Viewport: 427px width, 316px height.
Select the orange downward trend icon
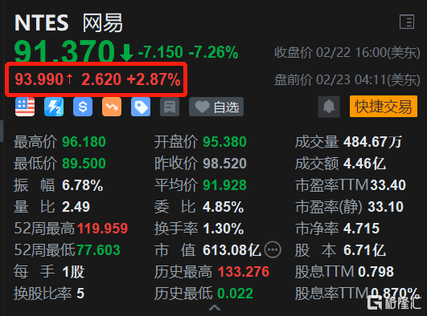point(112,107)
